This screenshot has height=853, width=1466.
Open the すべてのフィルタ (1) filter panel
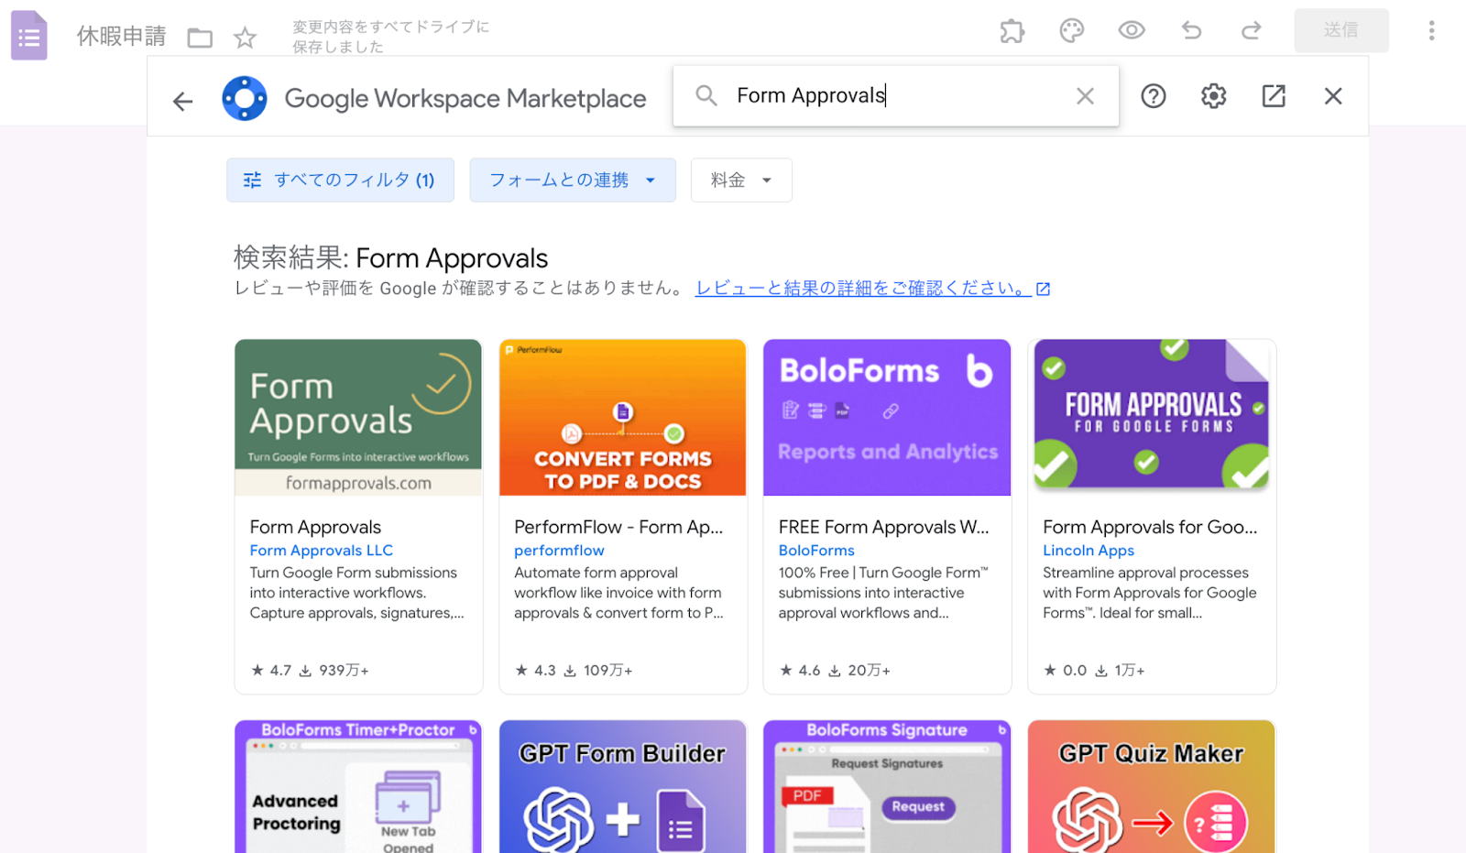(x=340, y=180)
